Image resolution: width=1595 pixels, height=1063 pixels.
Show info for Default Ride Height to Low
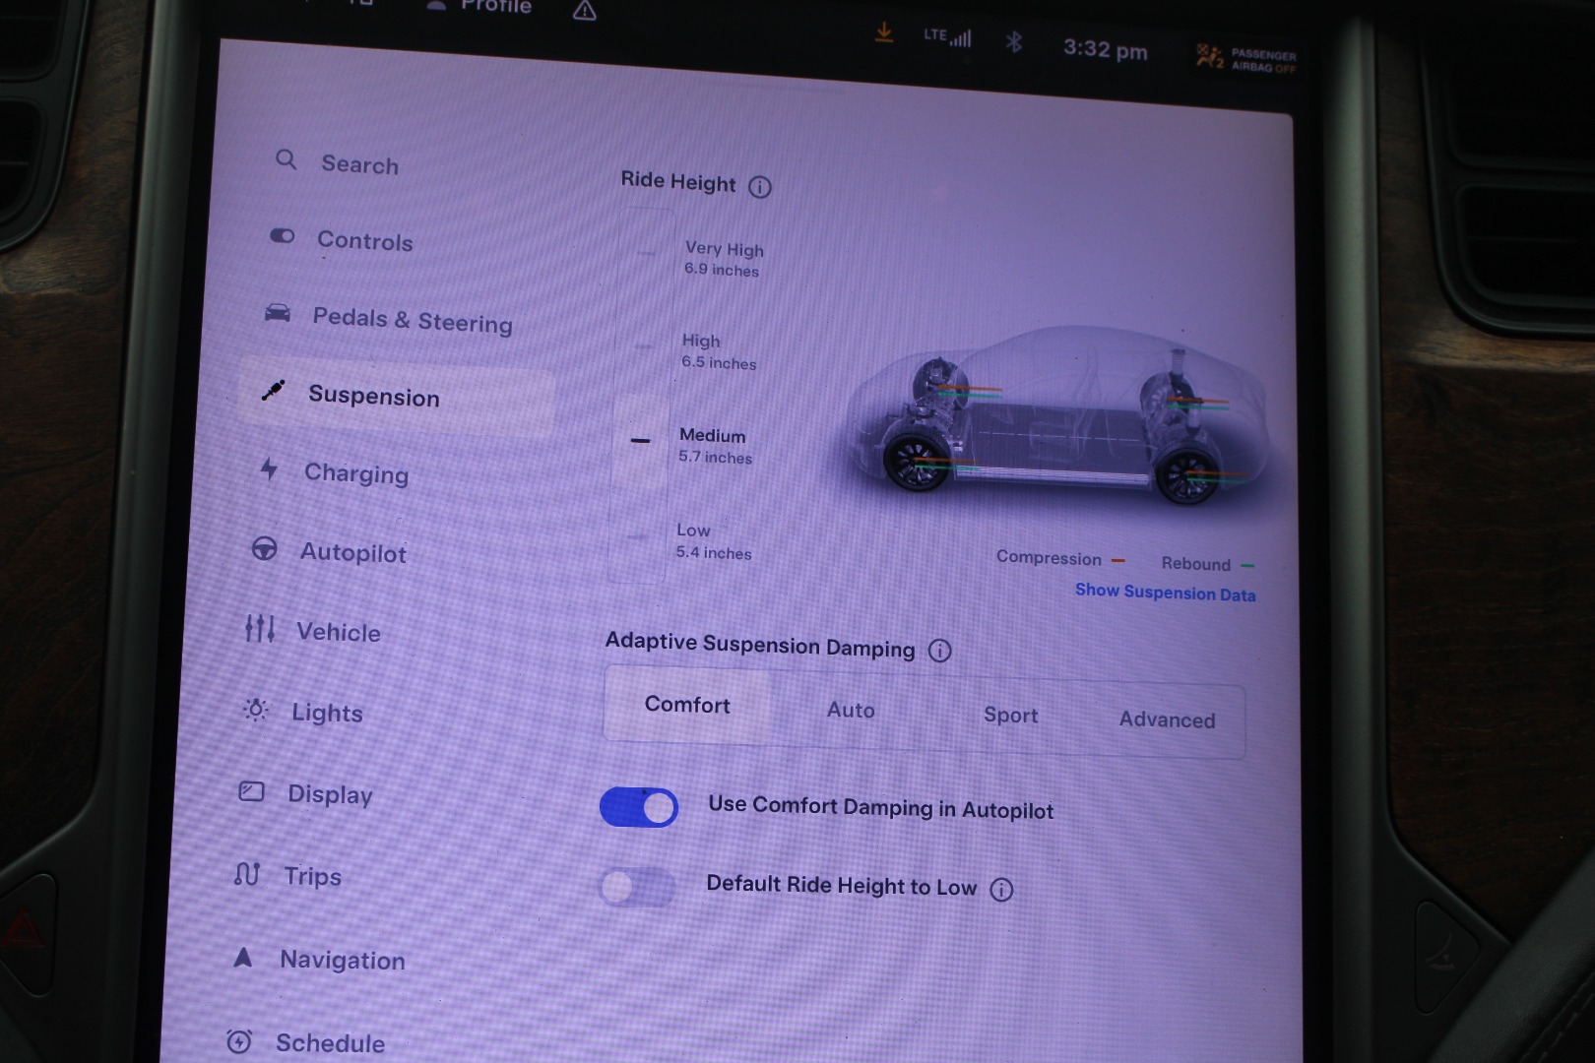coord(1000,890)
